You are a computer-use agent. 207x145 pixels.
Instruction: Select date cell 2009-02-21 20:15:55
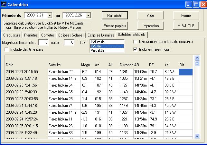coord(26,72)
